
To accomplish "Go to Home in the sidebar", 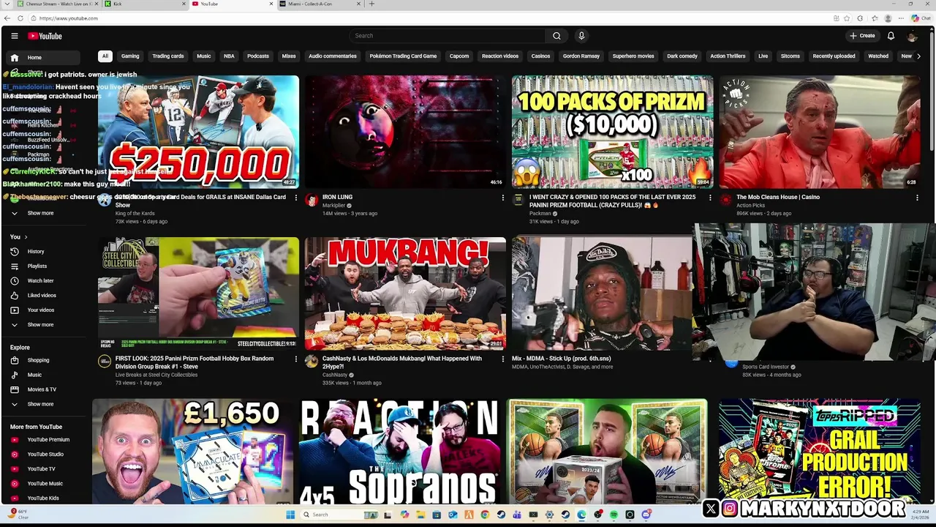I will pos(44,58).
